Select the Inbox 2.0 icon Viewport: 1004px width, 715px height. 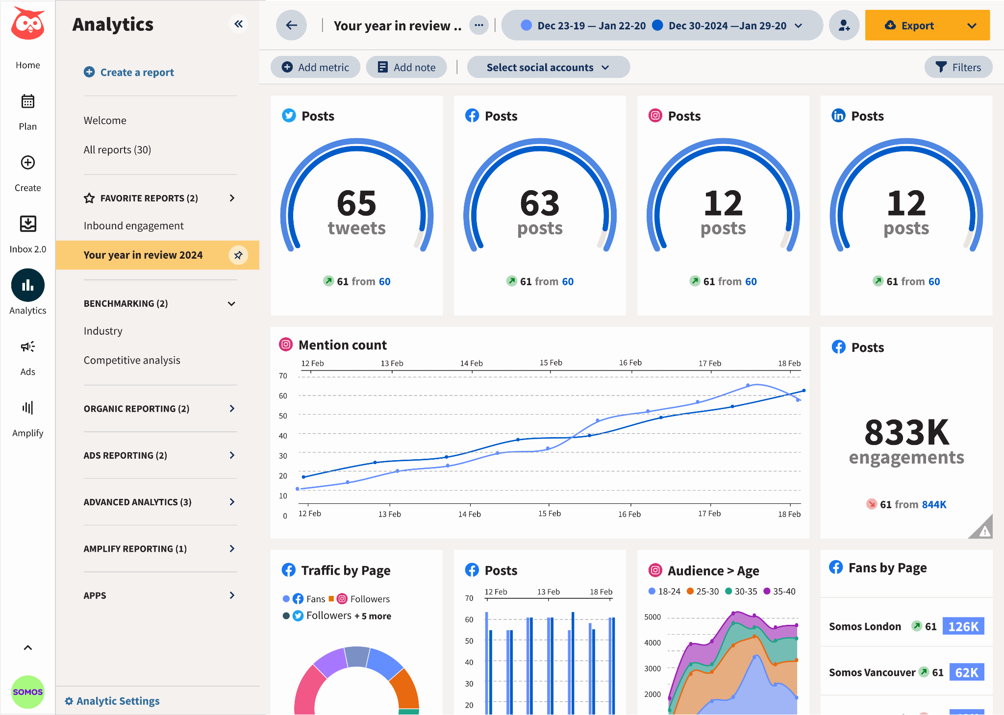coord(27,224)
